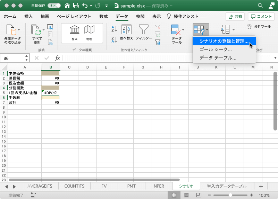Select the Geography data type

coord(89,33)
